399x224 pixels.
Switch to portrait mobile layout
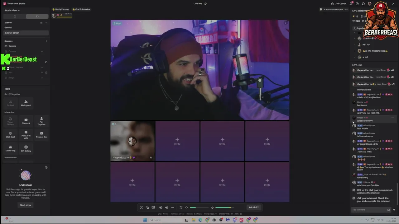[15, 16]
